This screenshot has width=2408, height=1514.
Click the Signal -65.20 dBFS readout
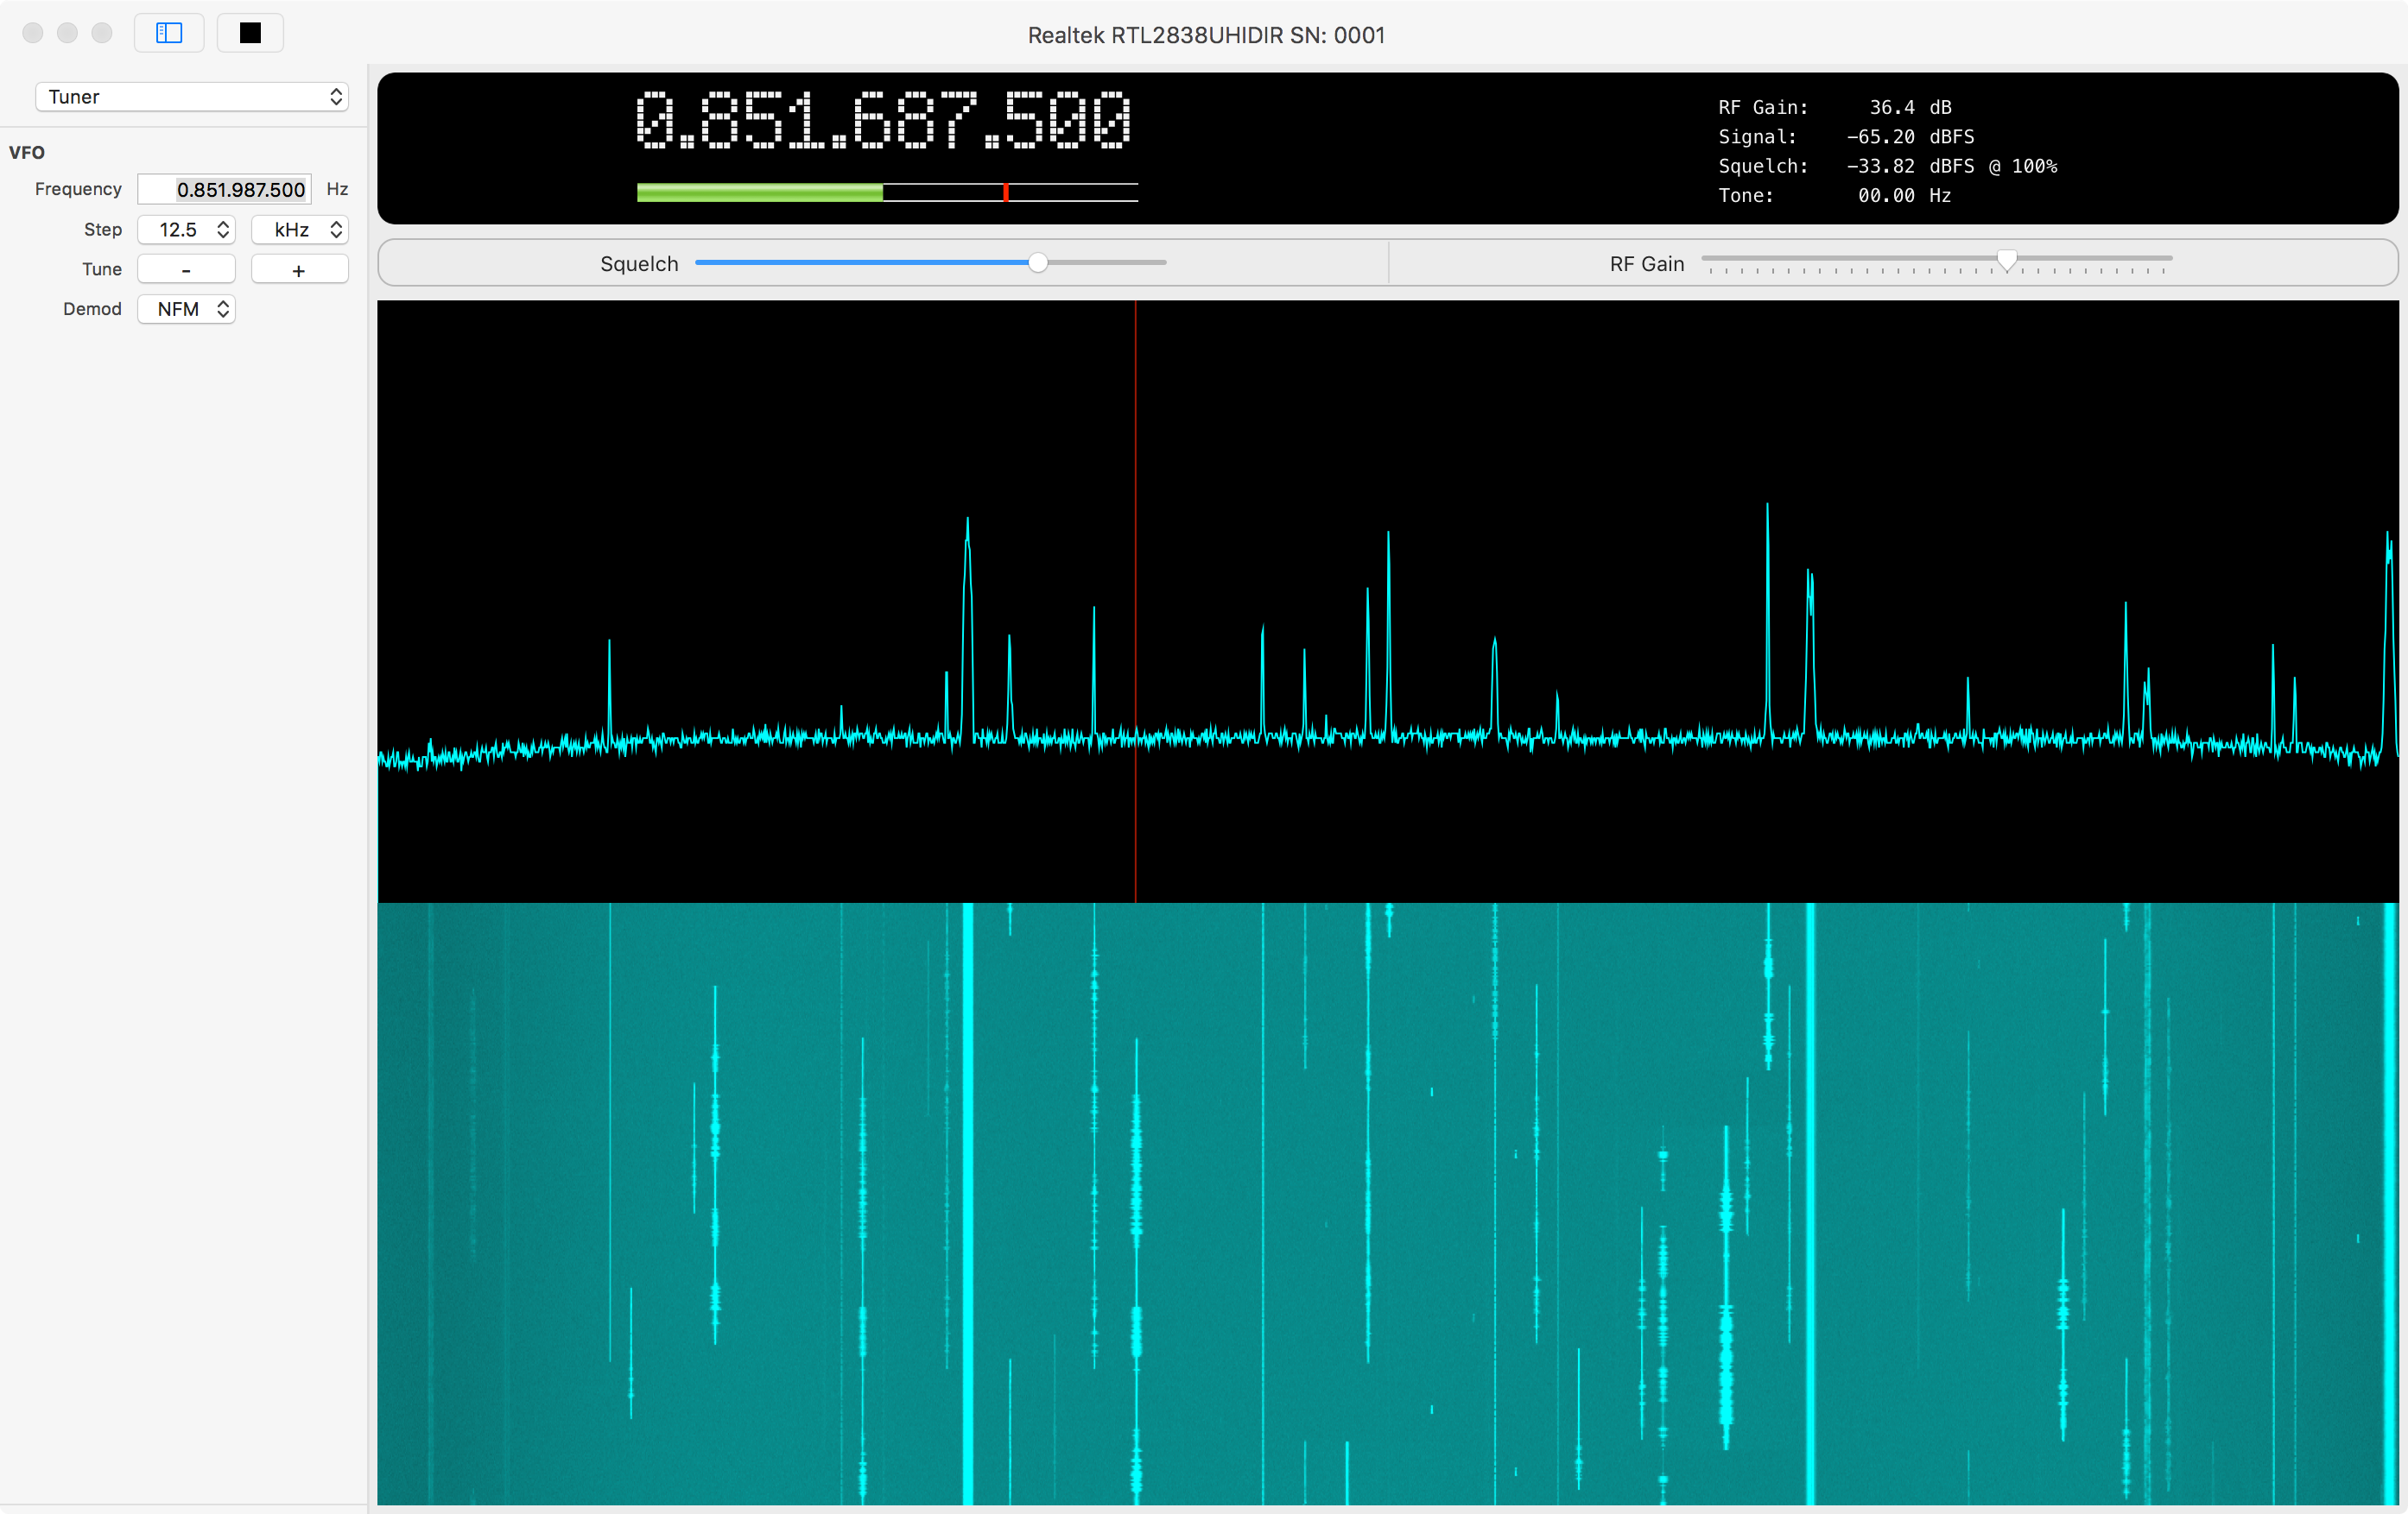coord(1846,137)
